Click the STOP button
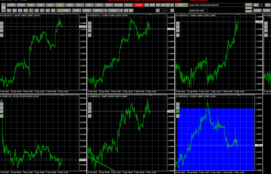 266,10
